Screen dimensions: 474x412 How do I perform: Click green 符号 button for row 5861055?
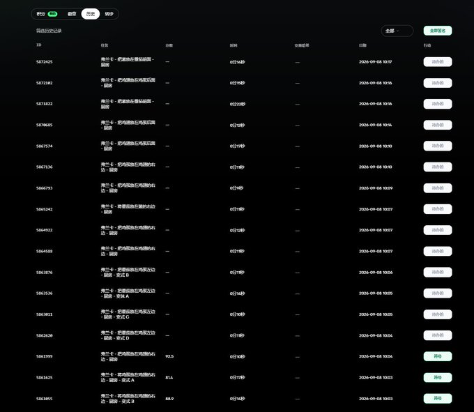[x=438, y=398]
